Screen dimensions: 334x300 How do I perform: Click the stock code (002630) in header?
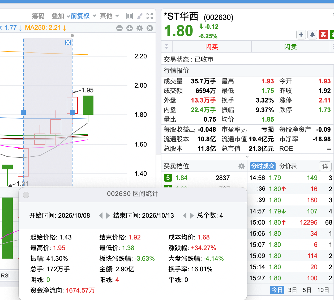(219, 18)
